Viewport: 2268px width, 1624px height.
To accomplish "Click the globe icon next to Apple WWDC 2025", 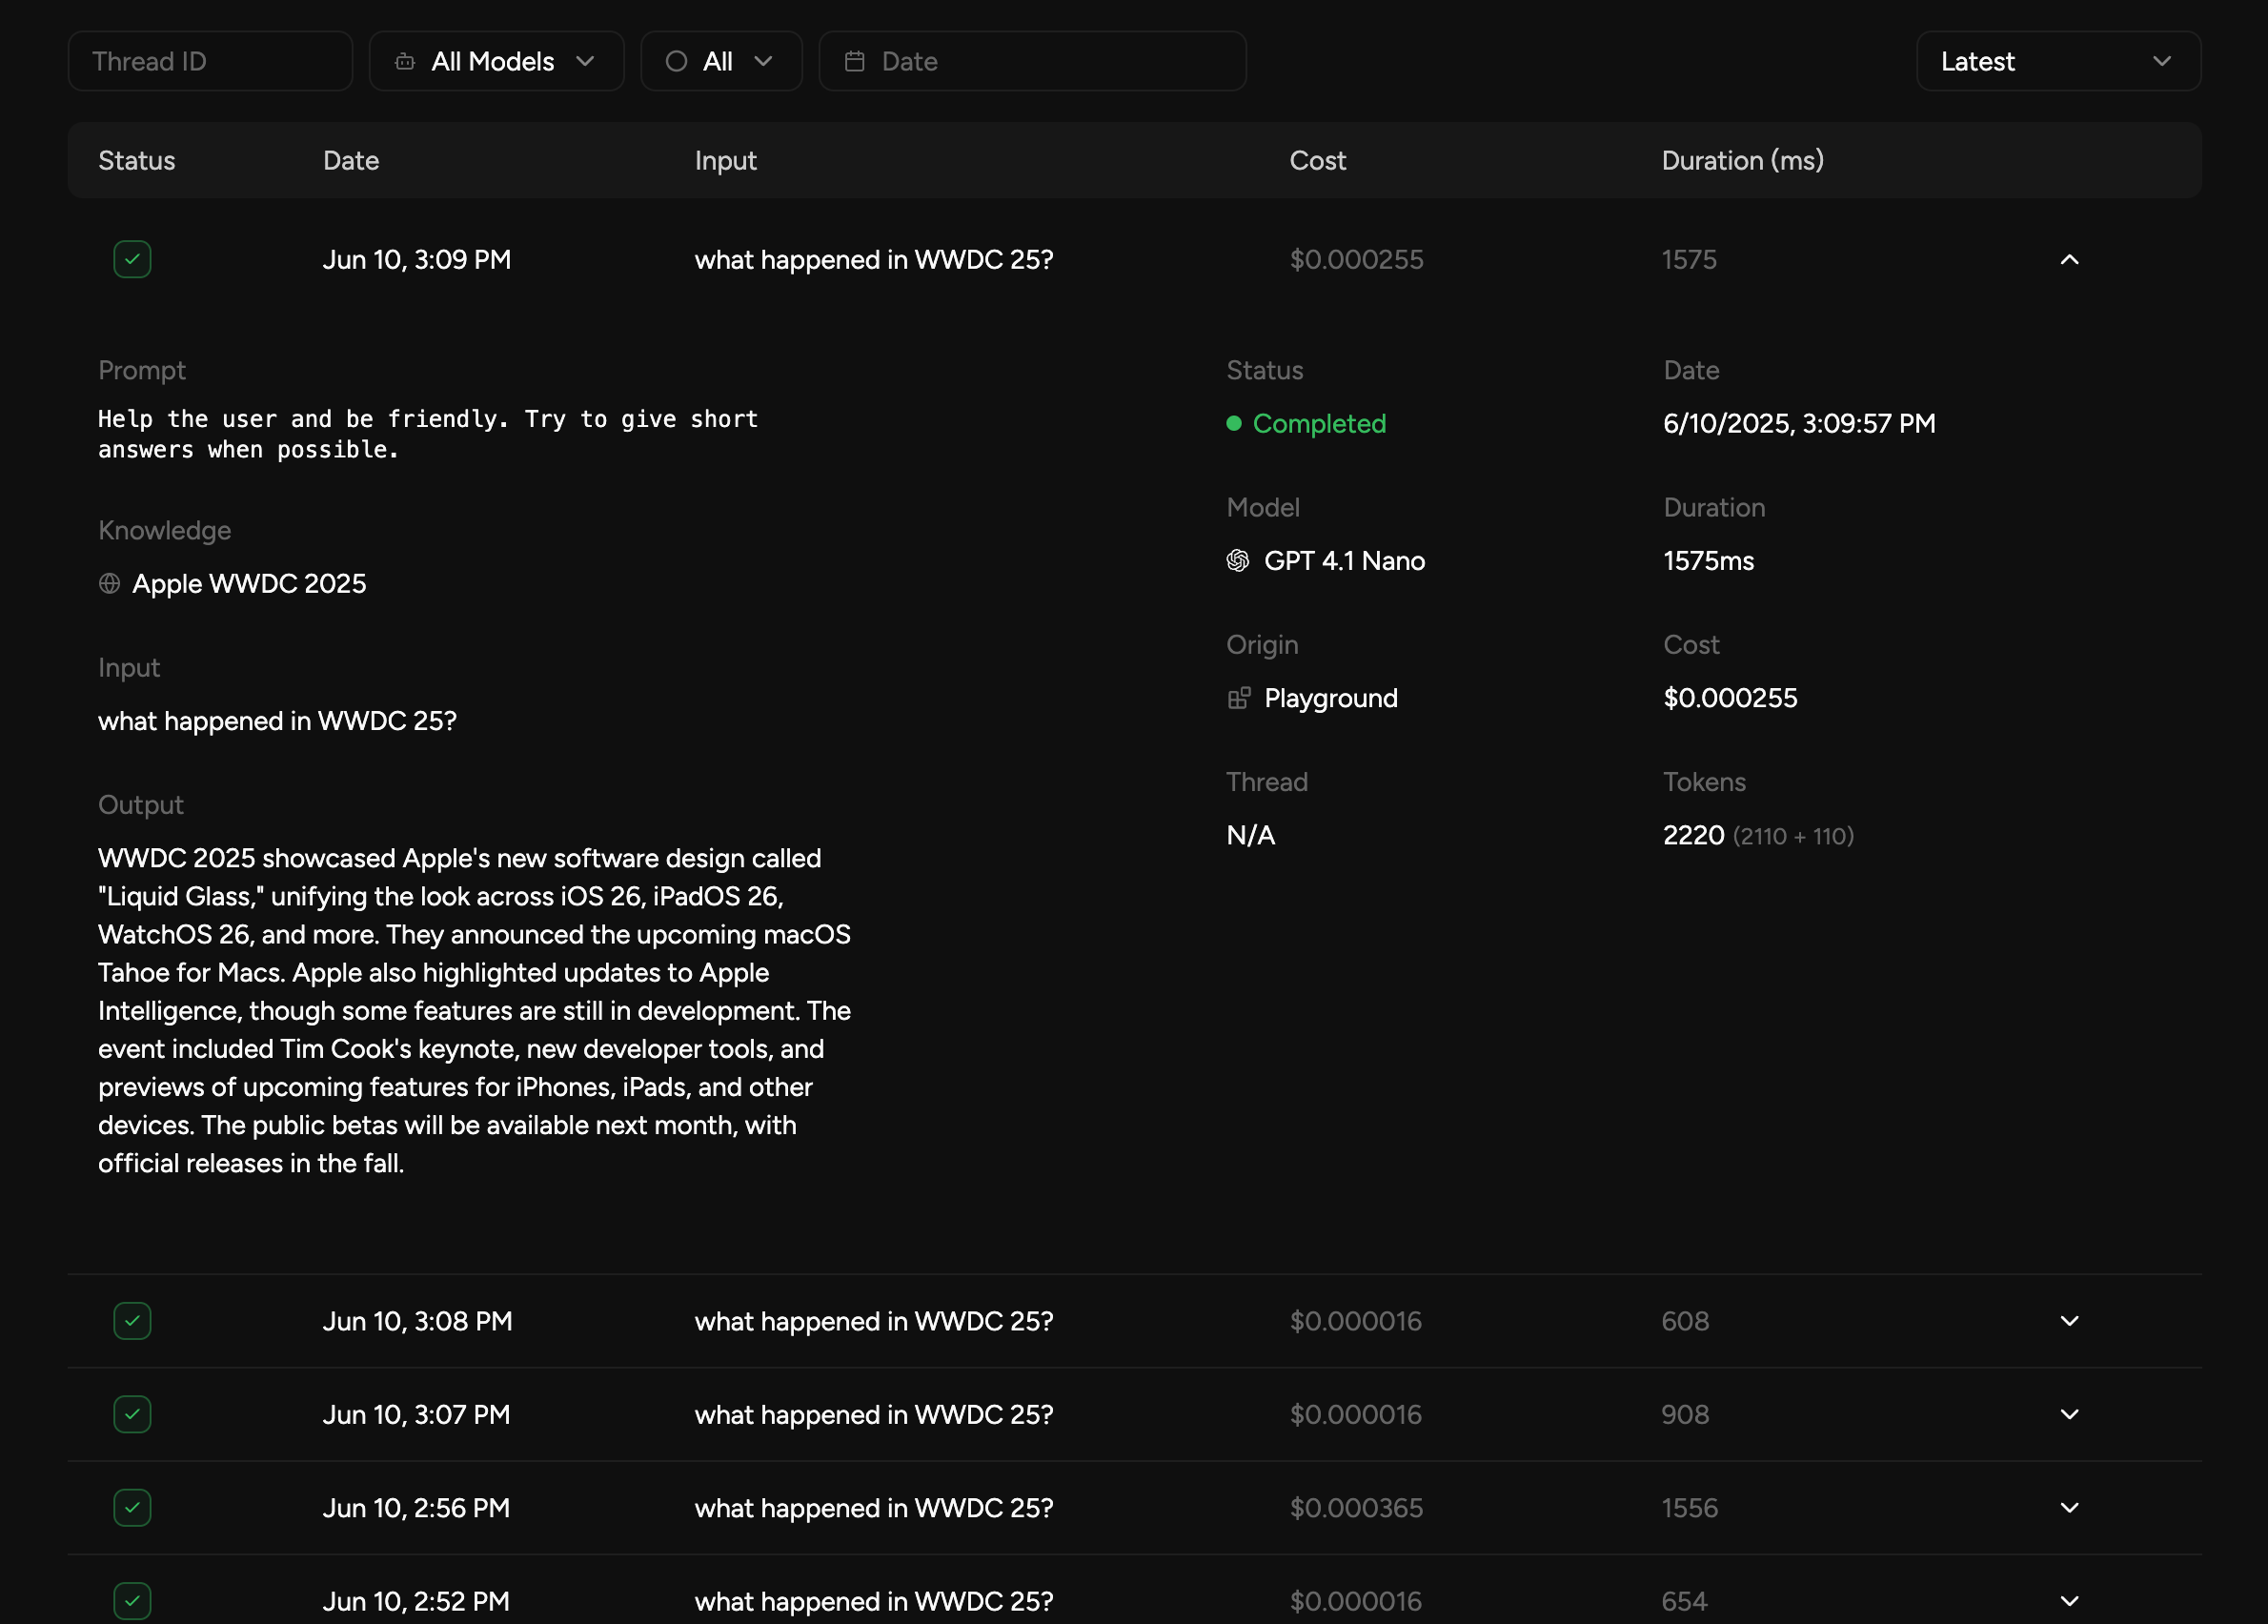I will [x=110, y=584].
